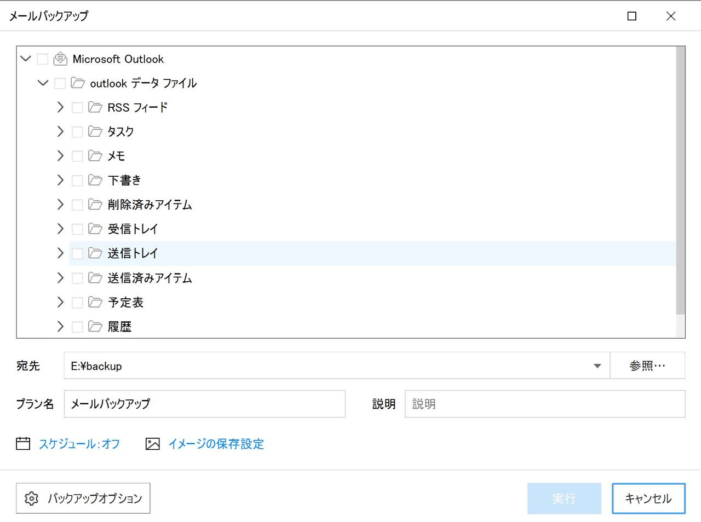Open the イメージの保存設定 link

point(216,444)
